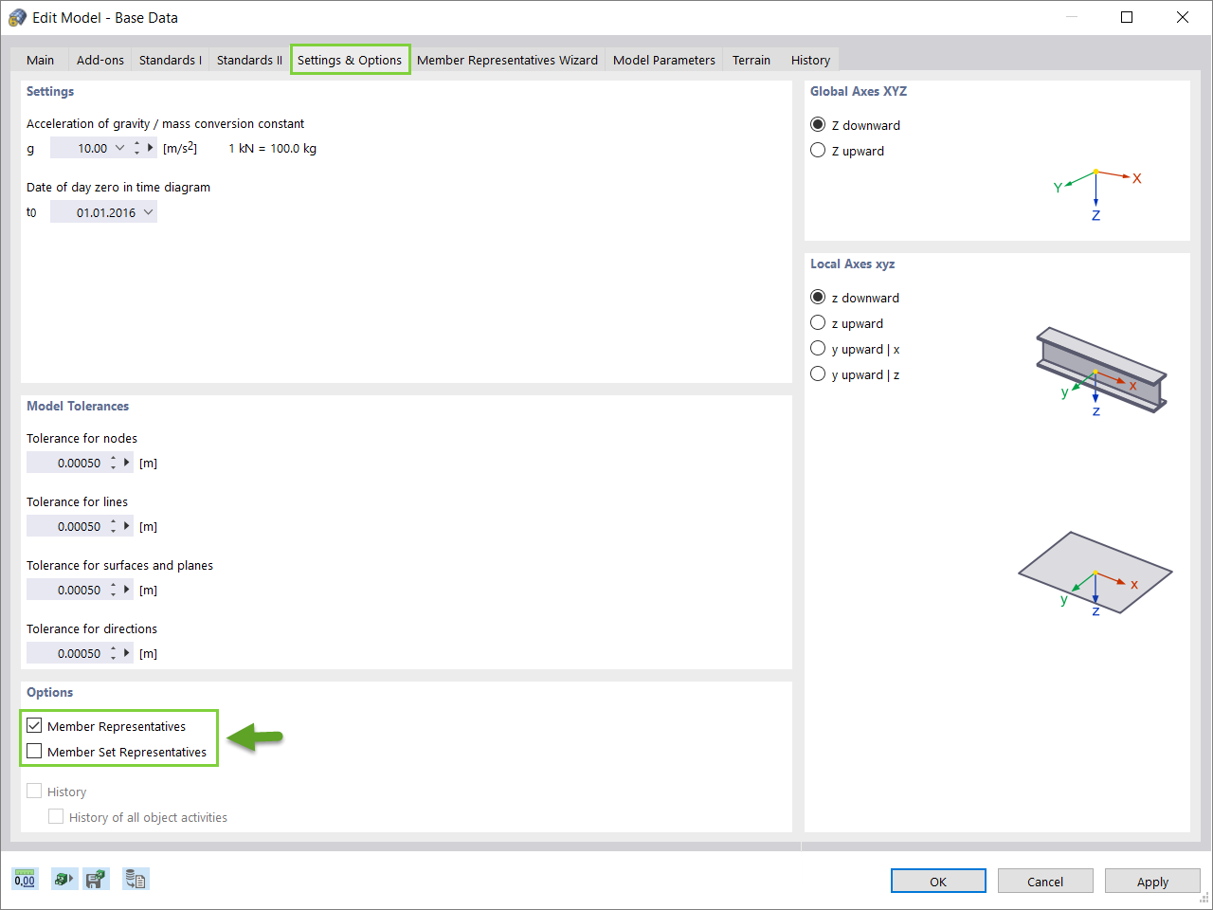Viewport: 1213px width, 910px height.
Task: Switch to the Model Parameters tab
Action: (x=663, y=59)
